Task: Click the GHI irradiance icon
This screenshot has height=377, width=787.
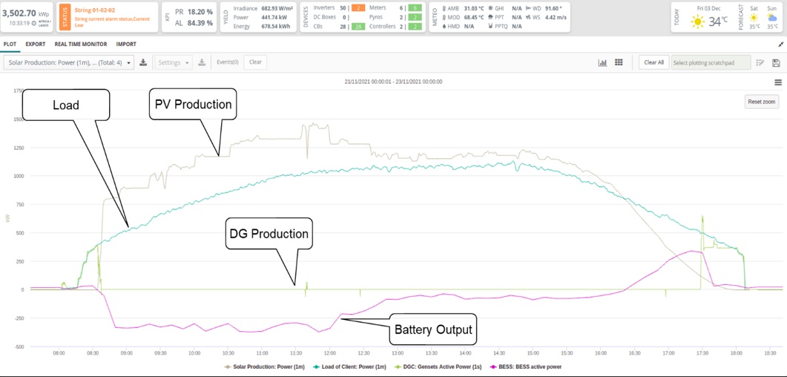Action: click(490, 8)
